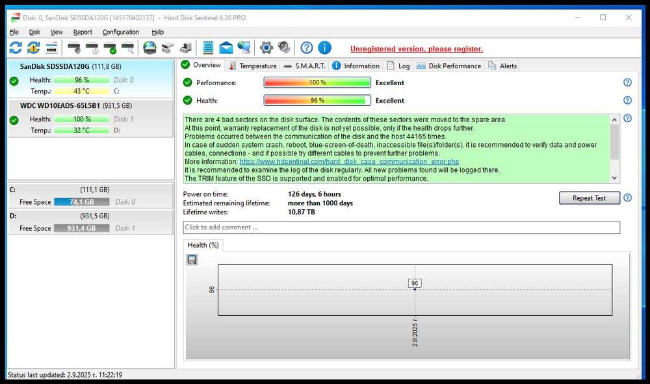Click the status last updated text
Image resolution: width=650 pixels, height=384 pixels.
pyautogui.click(x=65, y=375)
